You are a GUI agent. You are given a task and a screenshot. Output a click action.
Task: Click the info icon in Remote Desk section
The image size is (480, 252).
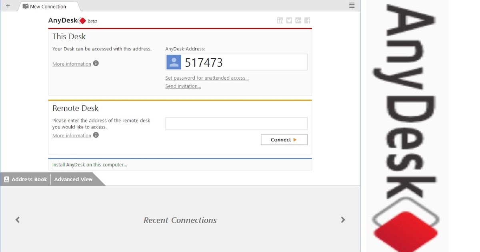pyautogui.click(x=96, y=135)
